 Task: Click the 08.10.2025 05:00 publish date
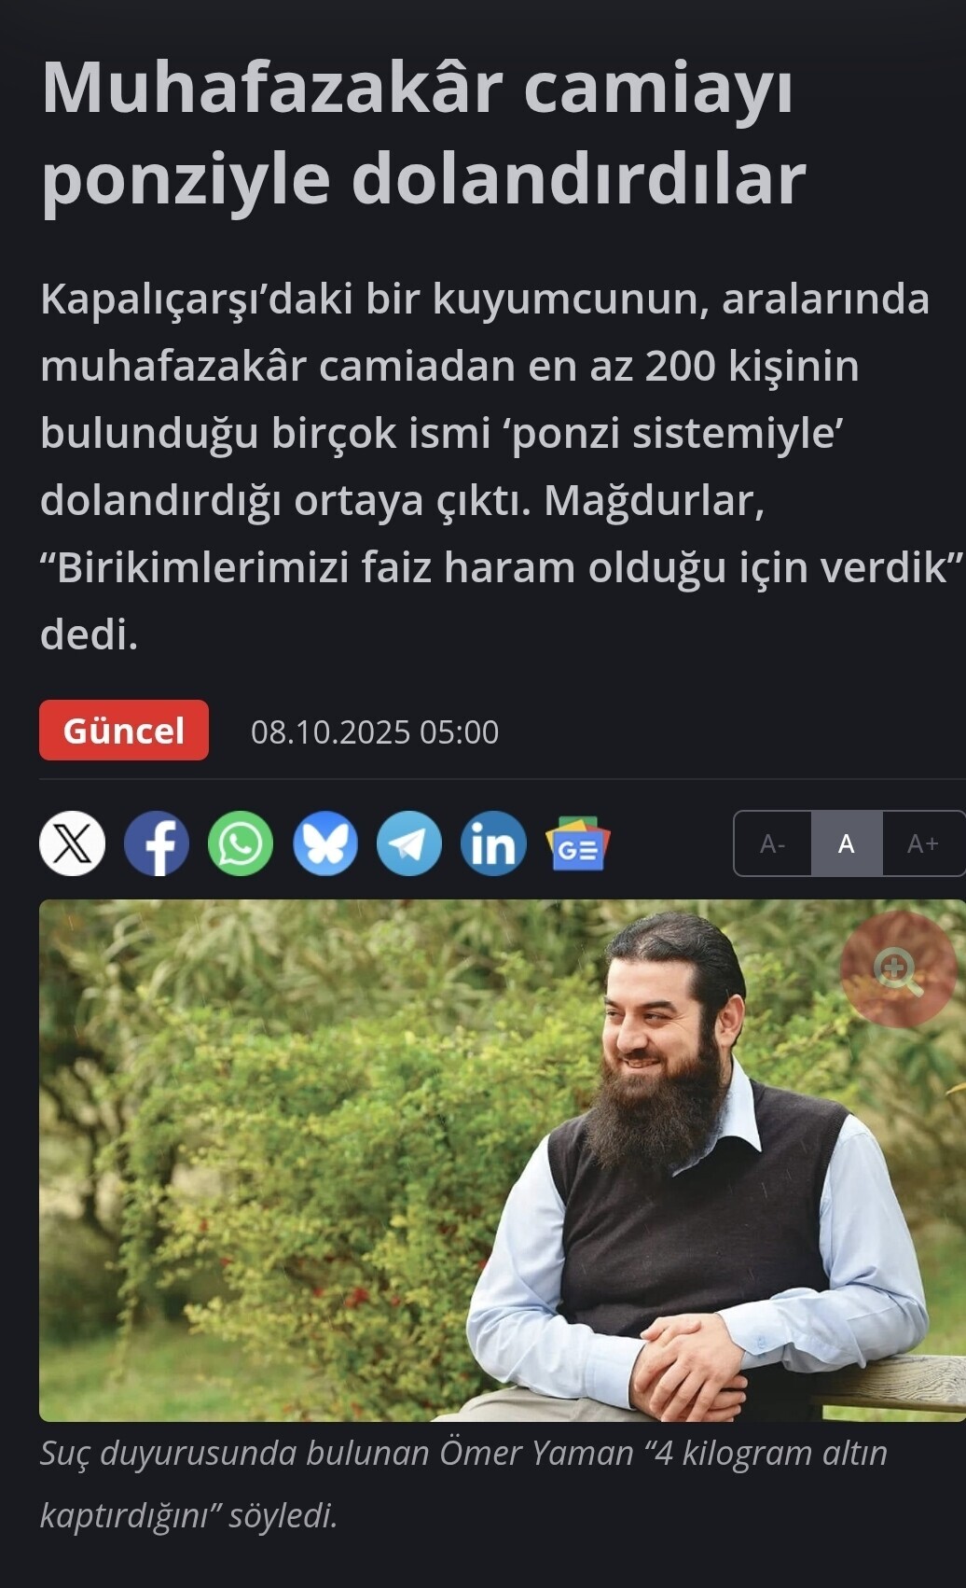coord(375,732)
